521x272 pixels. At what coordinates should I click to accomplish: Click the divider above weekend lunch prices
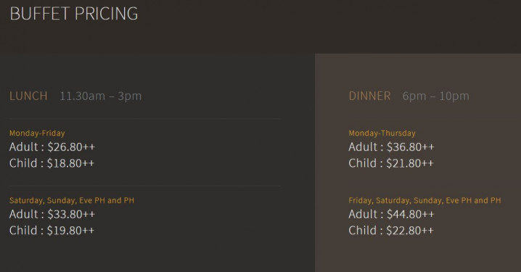[145, 186]
